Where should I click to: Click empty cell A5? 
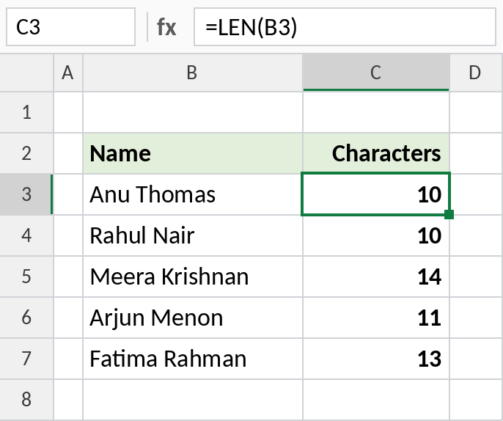click(68, 277)
